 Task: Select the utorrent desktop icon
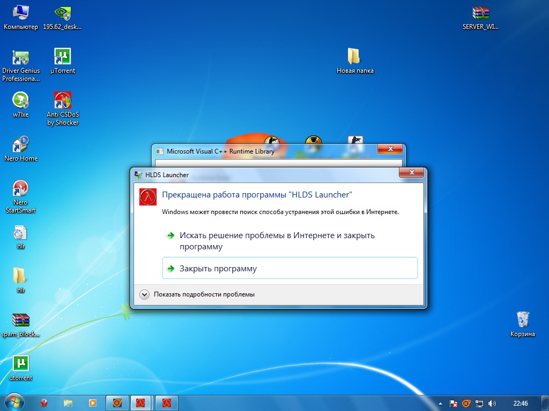click(21, 368)
